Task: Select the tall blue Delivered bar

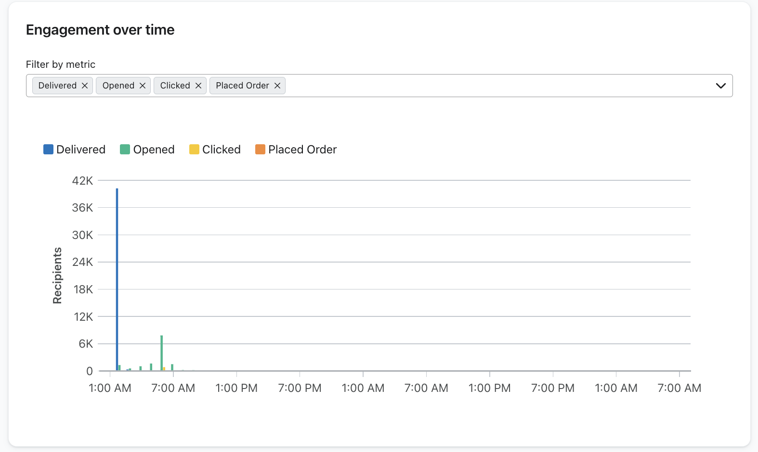Action: click(117, 279)
